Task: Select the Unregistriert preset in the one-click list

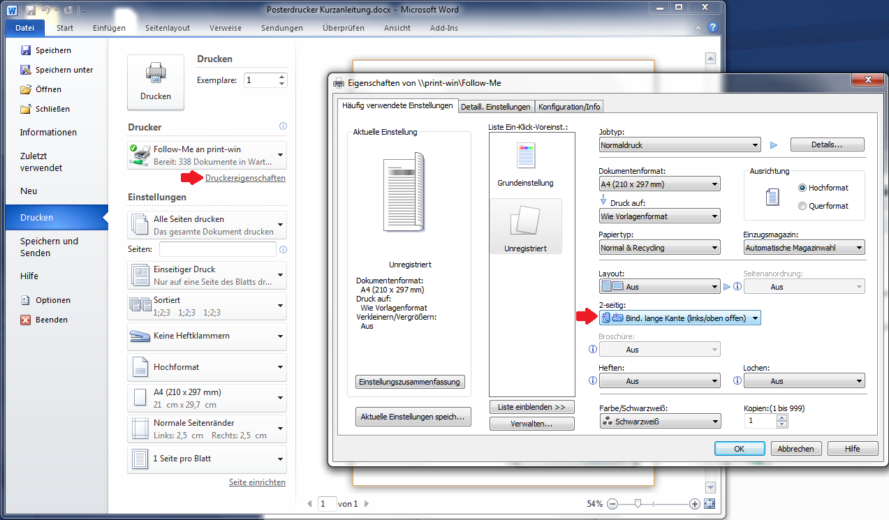Action: tap(525, 226)
